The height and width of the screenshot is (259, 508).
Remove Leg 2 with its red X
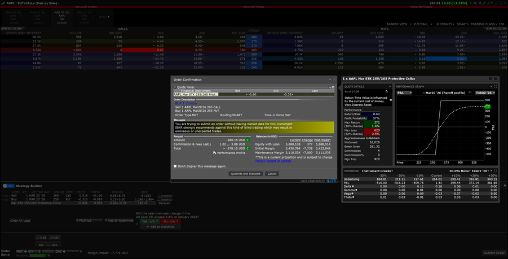pyautogui.click(x=3, y=200)
